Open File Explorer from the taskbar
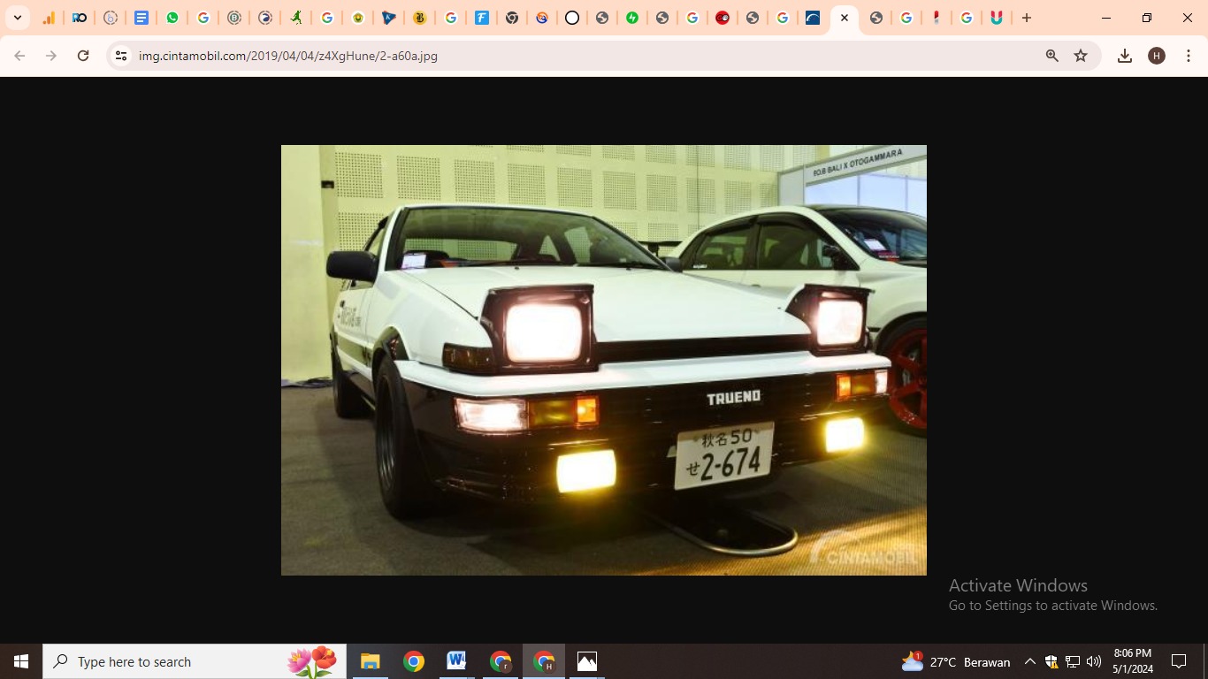Viewport: 1208px width, 679px height. (370, 661)
